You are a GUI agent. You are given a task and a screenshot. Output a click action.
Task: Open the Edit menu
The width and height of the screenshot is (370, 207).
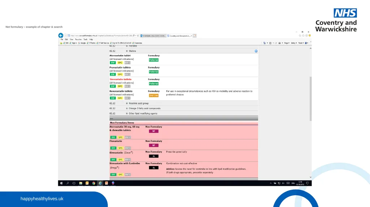click(66, 40)
